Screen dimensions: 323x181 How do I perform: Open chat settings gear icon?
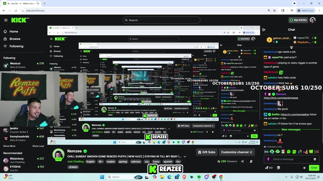(304, 168)
